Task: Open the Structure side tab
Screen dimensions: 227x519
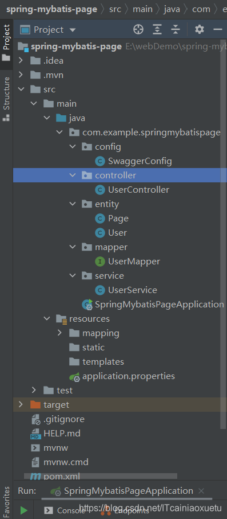Action: click(6, 99)
